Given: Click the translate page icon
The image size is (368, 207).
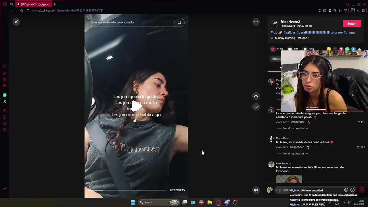Looking at the screenshot, I should 335,11.
